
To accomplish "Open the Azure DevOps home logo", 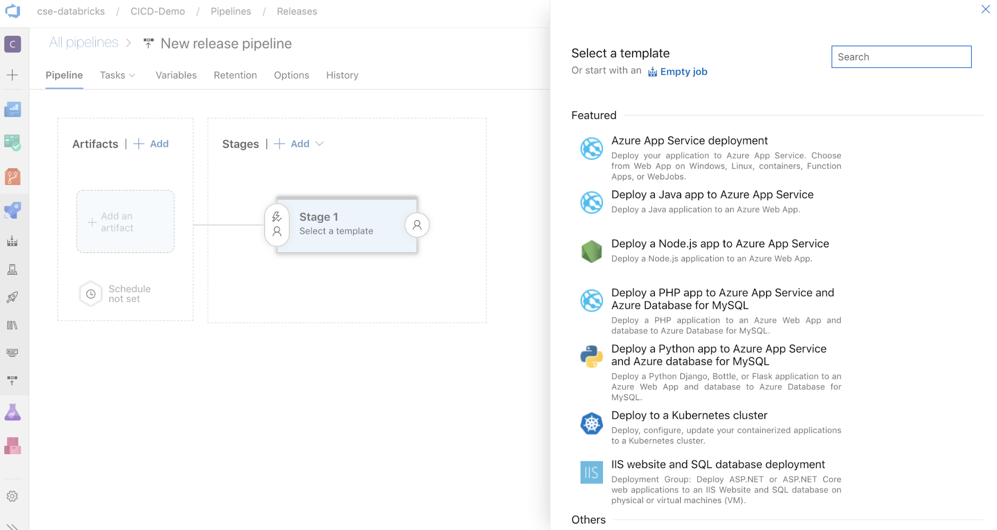I will (x=12, y=12).
